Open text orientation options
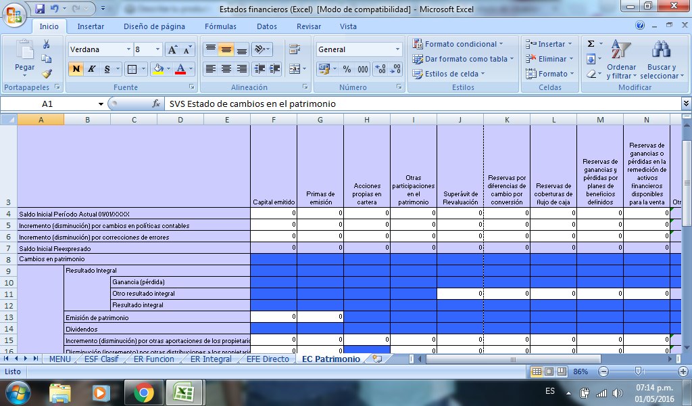Image resolution: width=692 pixels, height=406 pixels. (x=262, y=49)
